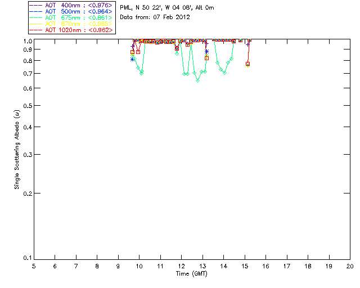Click the AOT 675nm legend entry

[x=71, y=17]
